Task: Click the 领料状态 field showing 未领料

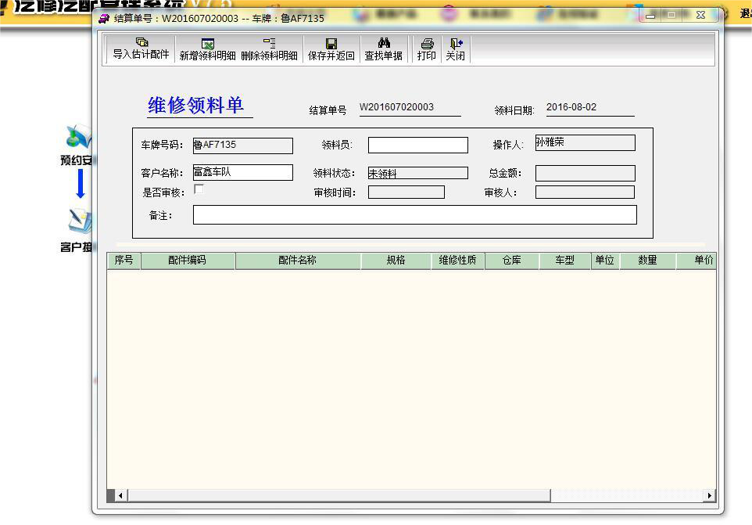Action: tap(417, 173)
